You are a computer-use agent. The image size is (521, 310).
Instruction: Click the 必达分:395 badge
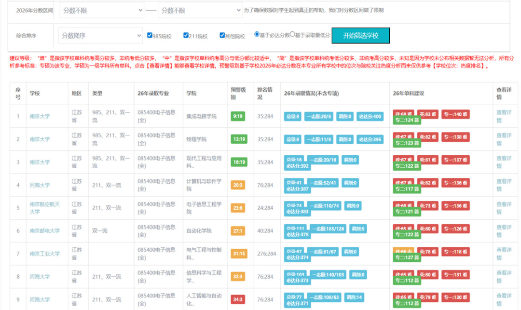point(370,139)
